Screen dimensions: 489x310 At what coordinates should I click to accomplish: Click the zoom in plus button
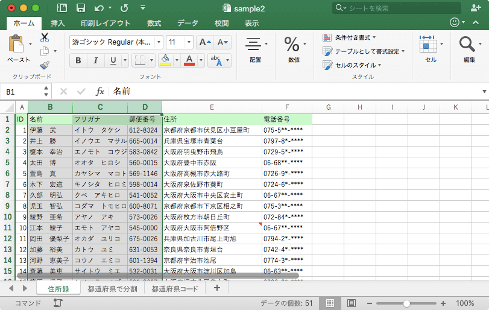coord(443,303)
